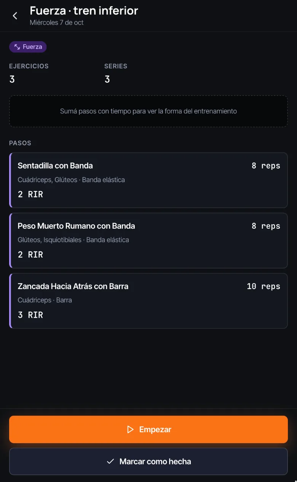
Task: Click the Miércoles 7 de oct date
Action: [57, 22]
